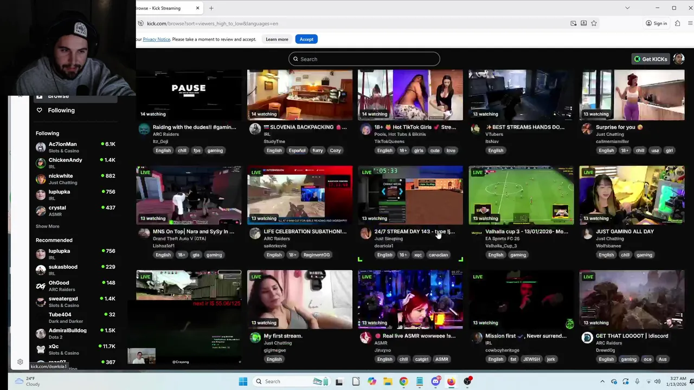Select the xqc tag on dearlola1 stream
694x390 pixels.
pos(418,255)
